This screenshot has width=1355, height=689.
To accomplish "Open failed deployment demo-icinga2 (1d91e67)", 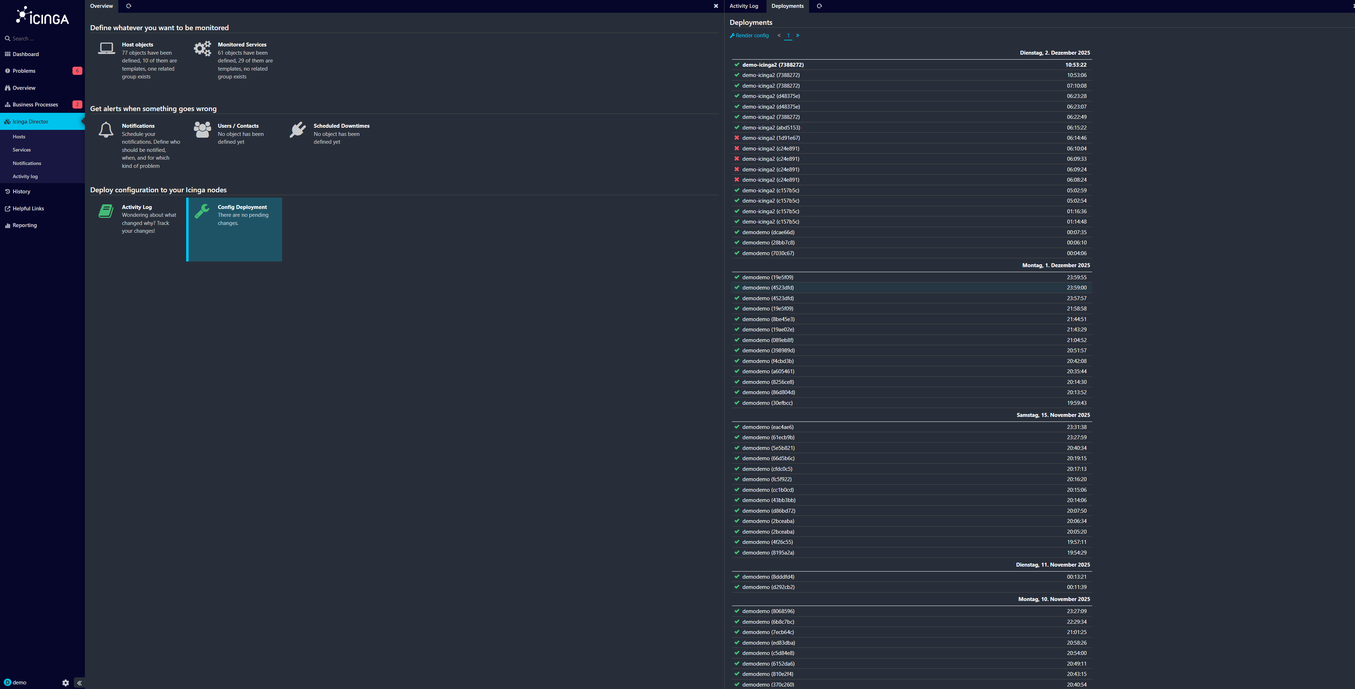I will [x=771, y=138].
